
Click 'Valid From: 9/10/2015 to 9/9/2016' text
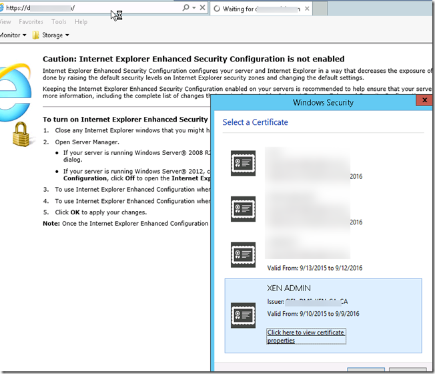[x=313, y=314]
